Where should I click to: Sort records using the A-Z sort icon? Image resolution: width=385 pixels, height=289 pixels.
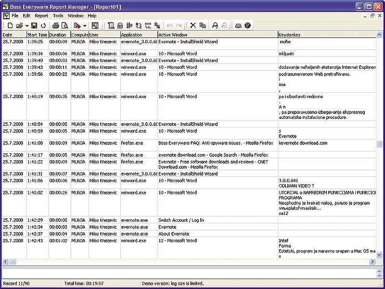tap(139, 25)
